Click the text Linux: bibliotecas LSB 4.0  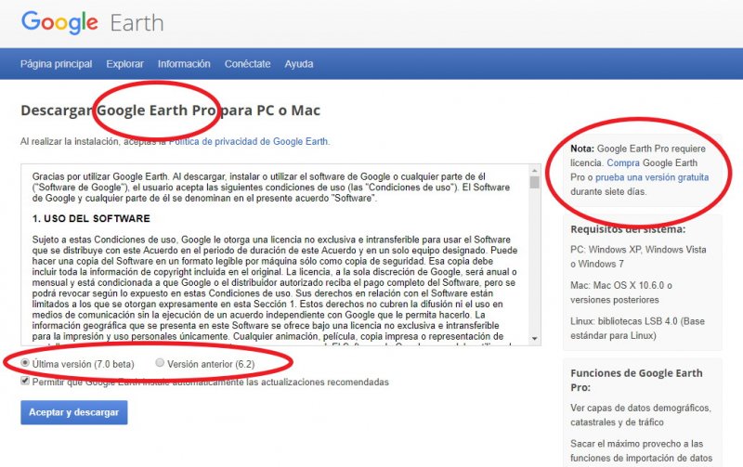[x=624, y=321]
